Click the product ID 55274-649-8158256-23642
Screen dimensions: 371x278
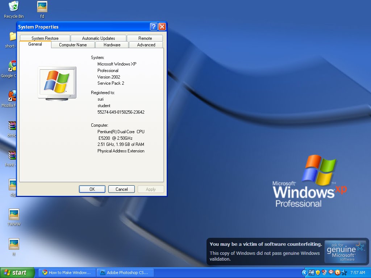click(121, 112)
